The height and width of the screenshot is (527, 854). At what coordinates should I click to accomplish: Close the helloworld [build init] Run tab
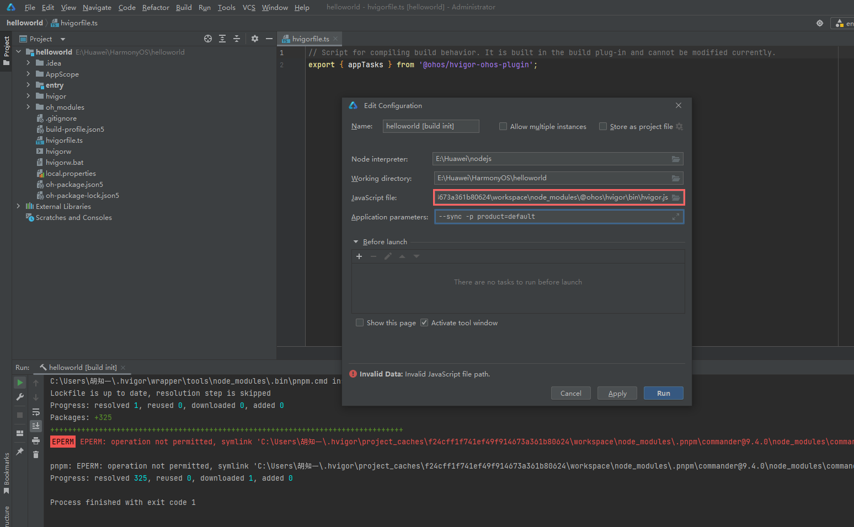tap(123, 368)
